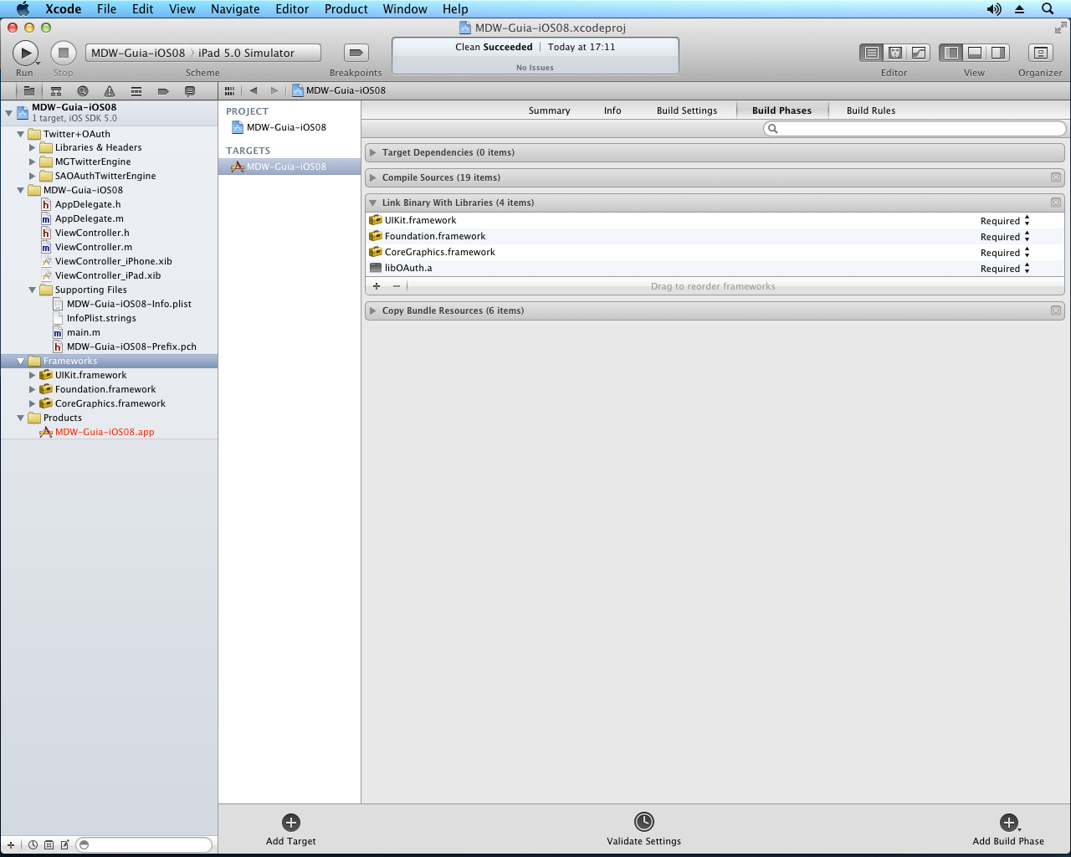Show the Symbol navigator
Image resolution: width=1071 pixels, height=857 pixels.
pyautogui.click(x=56, y=90)
